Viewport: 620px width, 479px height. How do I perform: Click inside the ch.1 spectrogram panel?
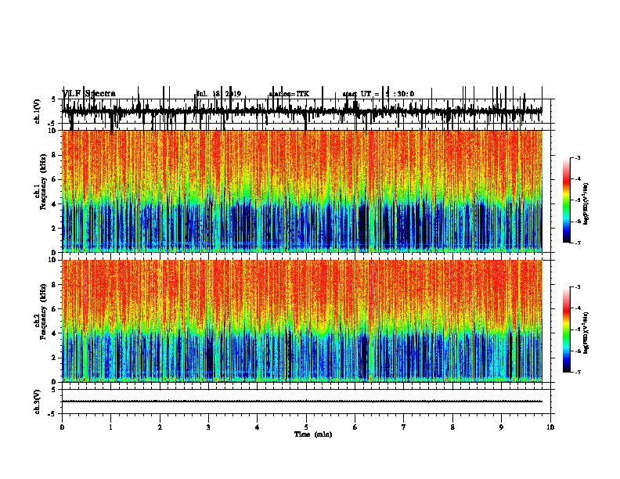coord(301,191)
